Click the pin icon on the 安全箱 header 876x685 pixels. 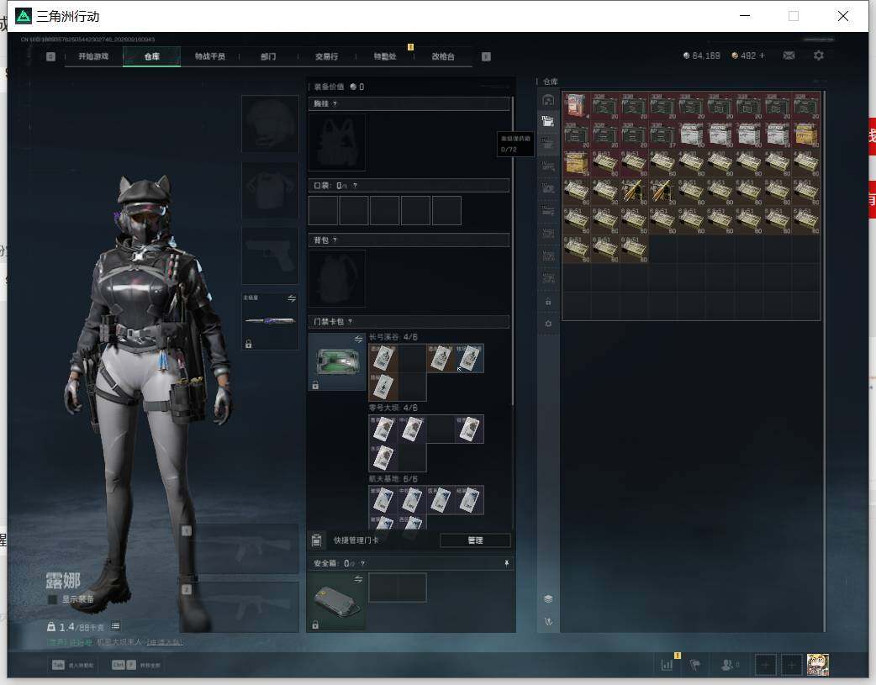[506, 563]
